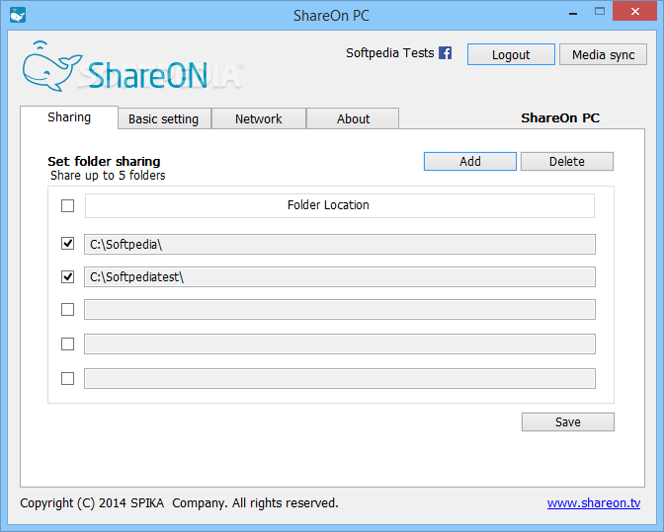Click the copyright 2014 SPIKA text
The height and width of the screenshot is (532, 664).
tap(179, 503)
